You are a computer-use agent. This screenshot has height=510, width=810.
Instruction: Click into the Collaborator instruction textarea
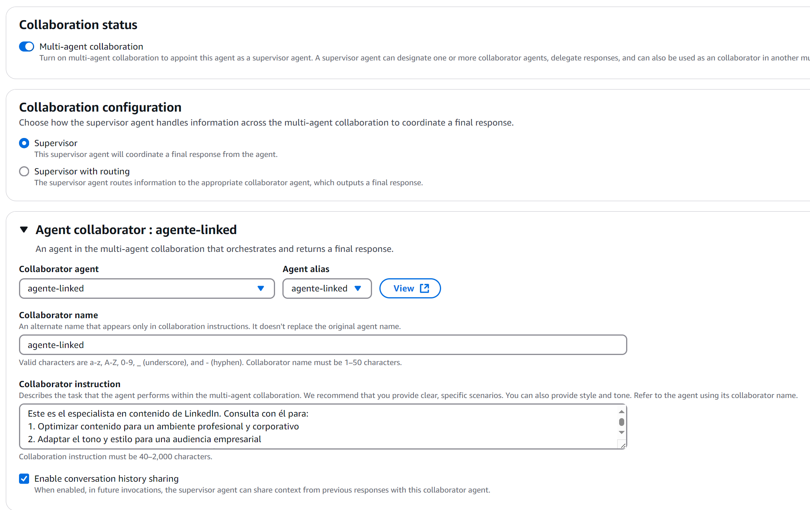pos(318,426)
